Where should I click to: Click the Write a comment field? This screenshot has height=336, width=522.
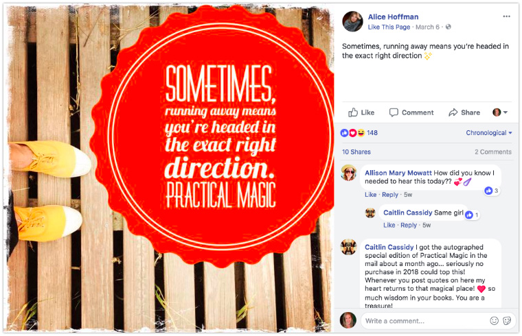[424, 321]
